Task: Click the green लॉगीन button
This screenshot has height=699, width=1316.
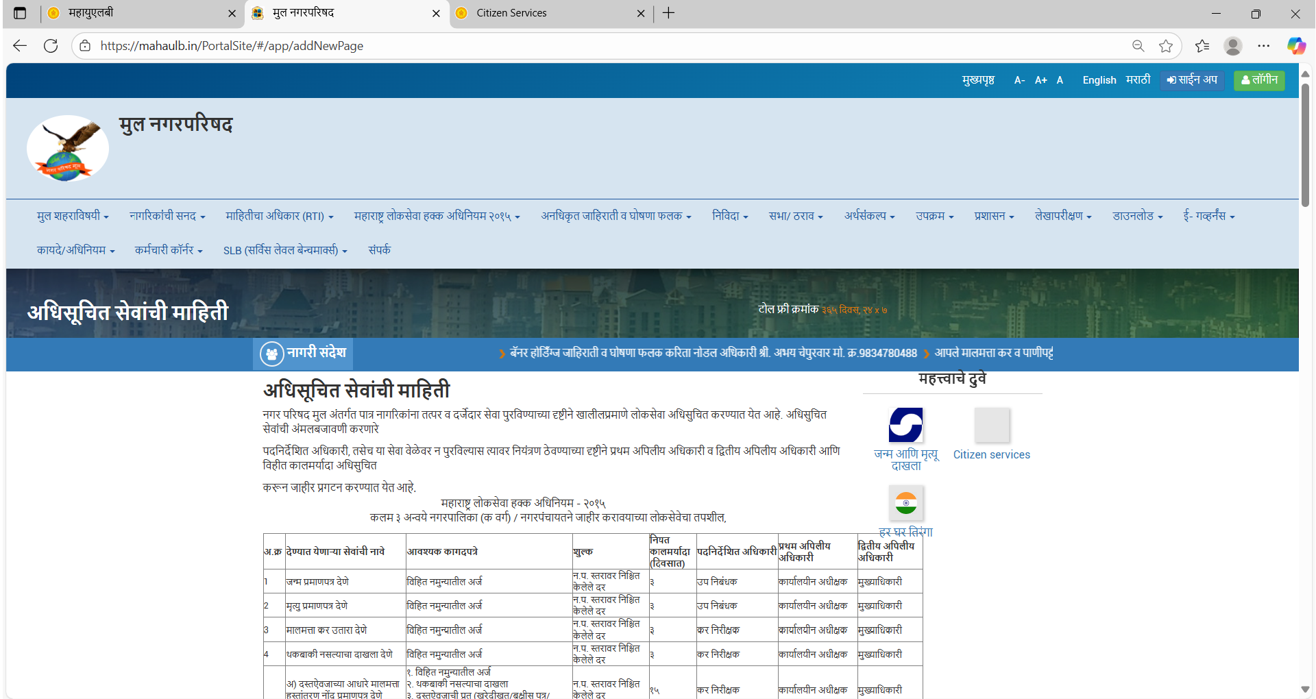Action: (x=1259, y=80)
